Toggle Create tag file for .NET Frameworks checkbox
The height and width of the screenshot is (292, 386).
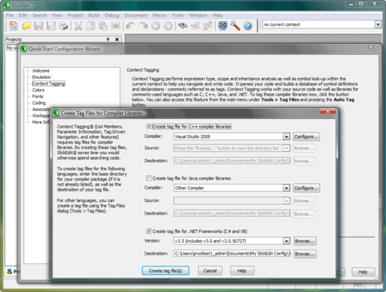click(x=149, y=231)
